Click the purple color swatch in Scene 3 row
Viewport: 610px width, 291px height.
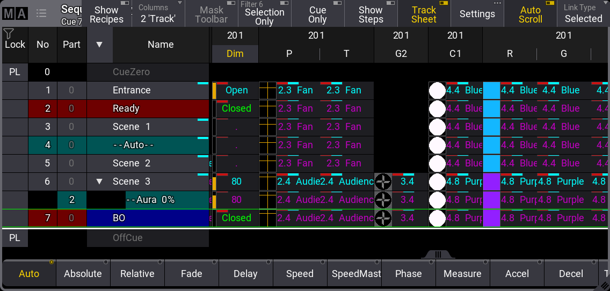pos(491,181)
